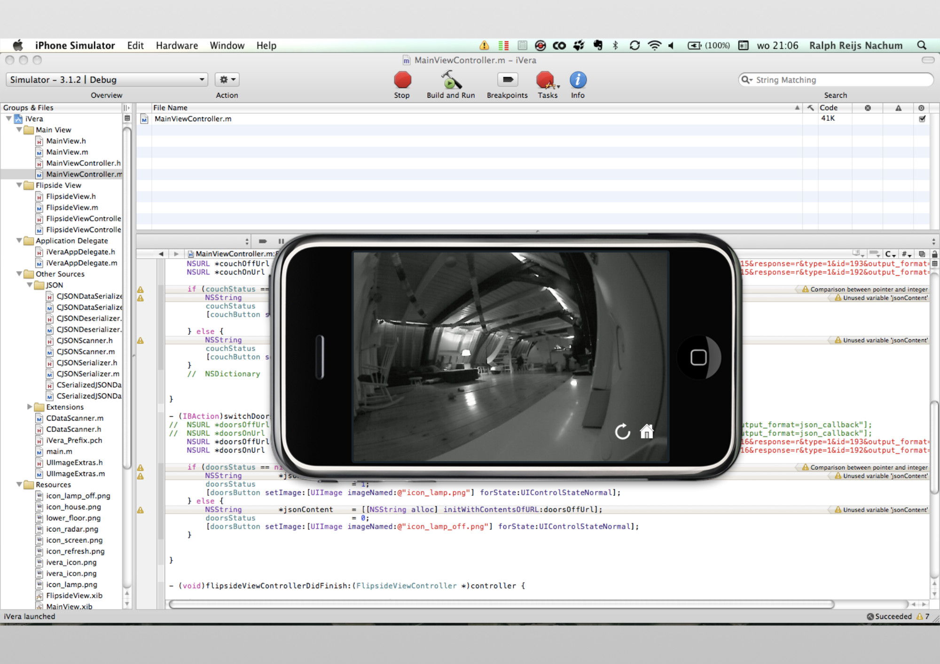The height and width of the screenshot is (664, 940).
Task: Click the volume menu bar icon
Action: (671, 46)
